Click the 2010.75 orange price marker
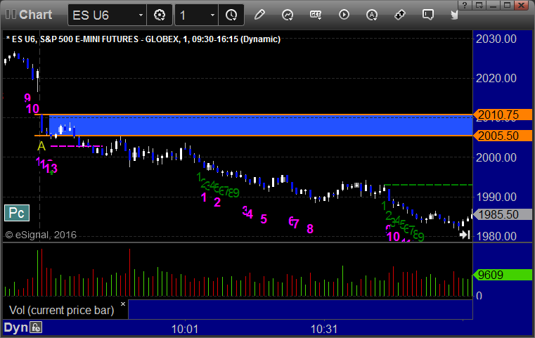Screen dimensions: 535x338 [503, 115]
